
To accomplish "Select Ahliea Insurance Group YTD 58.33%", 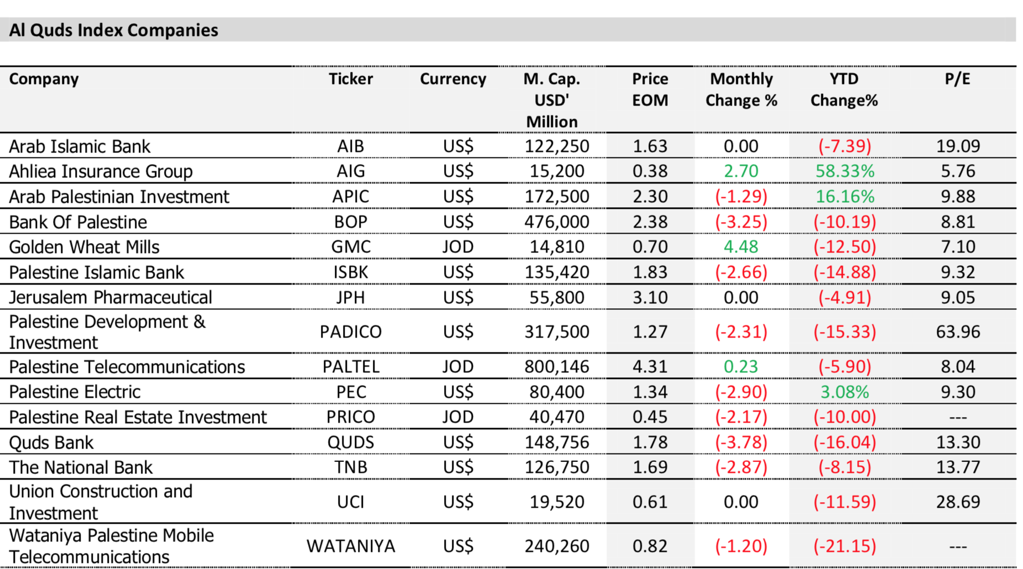I will (x=845, y=171).
